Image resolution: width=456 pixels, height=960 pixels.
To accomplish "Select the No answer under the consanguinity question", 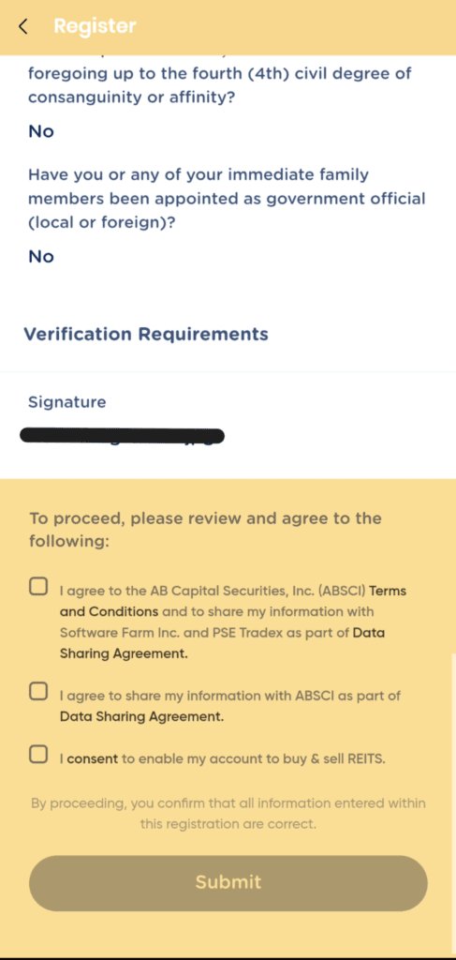I will pyautogui.click(x=41, y=131).
